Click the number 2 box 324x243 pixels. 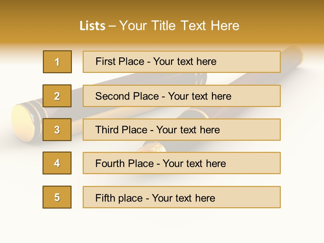57,96
